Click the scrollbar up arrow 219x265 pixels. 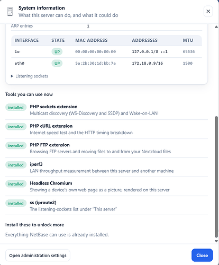pos(216,27)
